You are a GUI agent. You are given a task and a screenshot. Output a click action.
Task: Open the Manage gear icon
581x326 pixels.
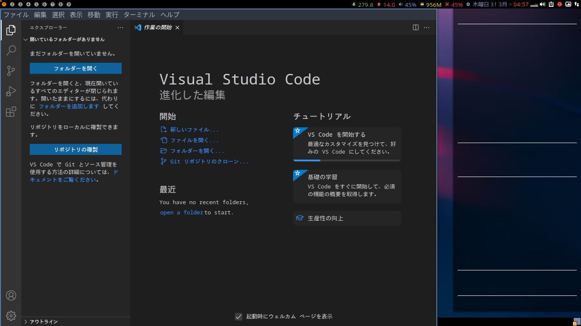tap(11, 315)
